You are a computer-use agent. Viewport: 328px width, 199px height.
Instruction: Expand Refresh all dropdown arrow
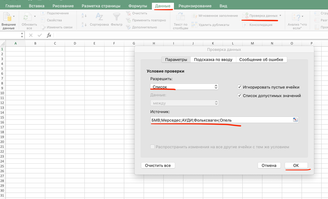click(35, 17)
